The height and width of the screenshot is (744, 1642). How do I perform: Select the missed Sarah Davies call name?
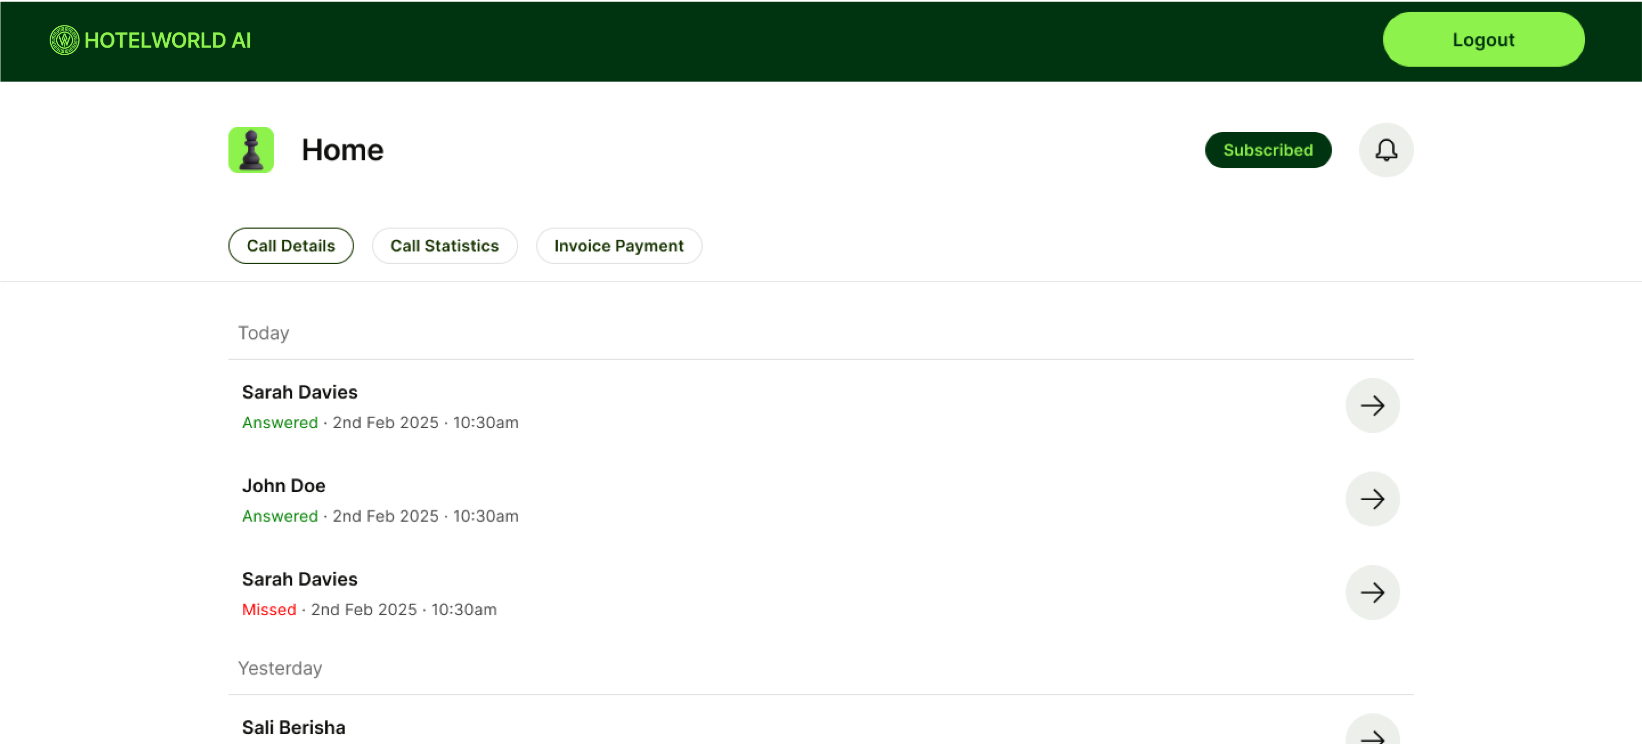coord(299,579)
